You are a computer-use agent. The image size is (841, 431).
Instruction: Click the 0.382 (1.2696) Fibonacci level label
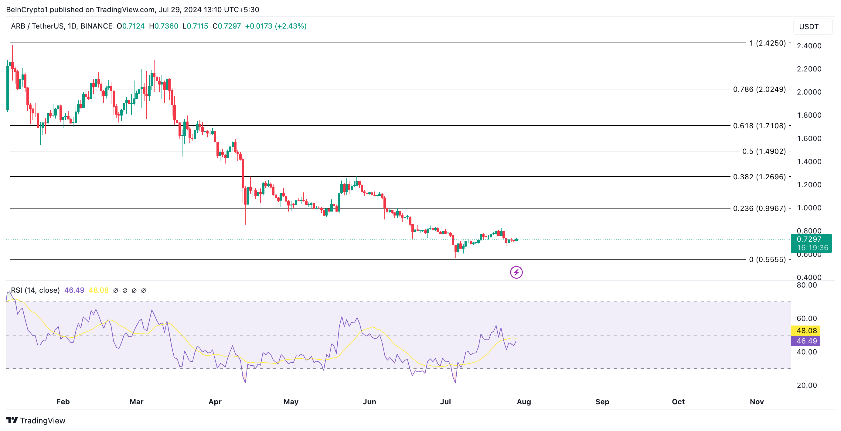pyautogui.click(x=759, y=177)
